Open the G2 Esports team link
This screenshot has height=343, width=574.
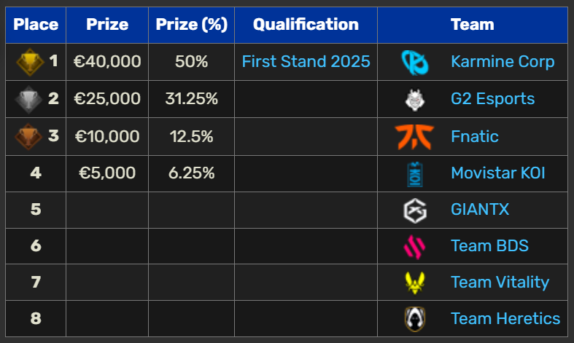(493, 99)
